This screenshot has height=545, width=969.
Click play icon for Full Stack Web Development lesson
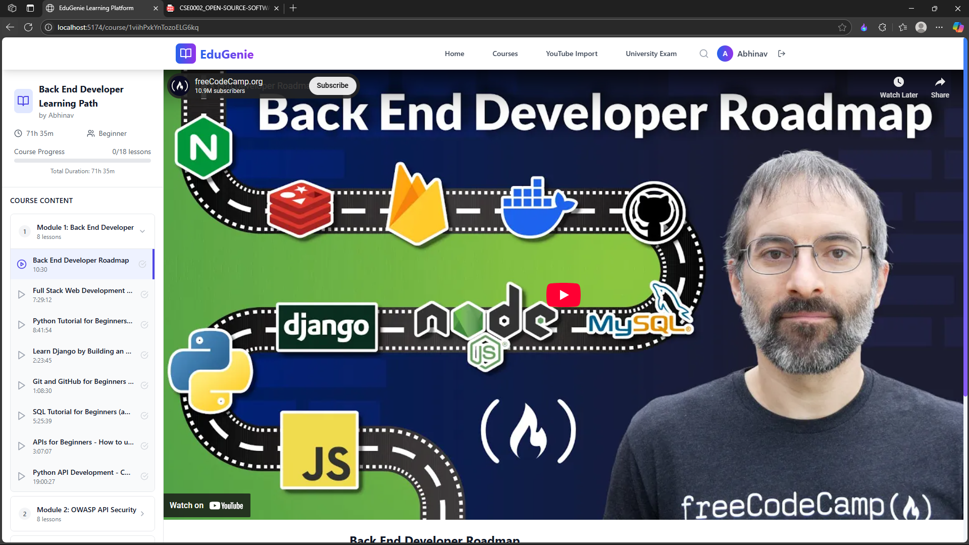[x=22, y=294]
